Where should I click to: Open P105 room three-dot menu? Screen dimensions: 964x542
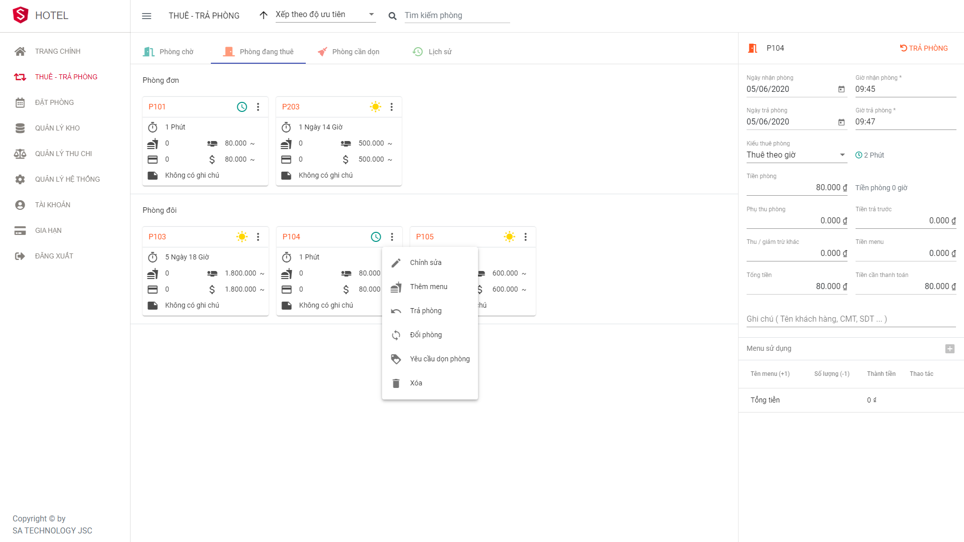[x=526, y=237]
